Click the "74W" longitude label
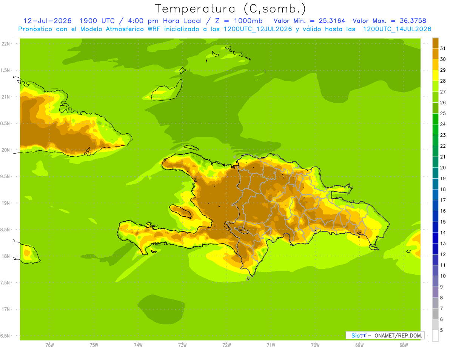 tap(138, 345)
